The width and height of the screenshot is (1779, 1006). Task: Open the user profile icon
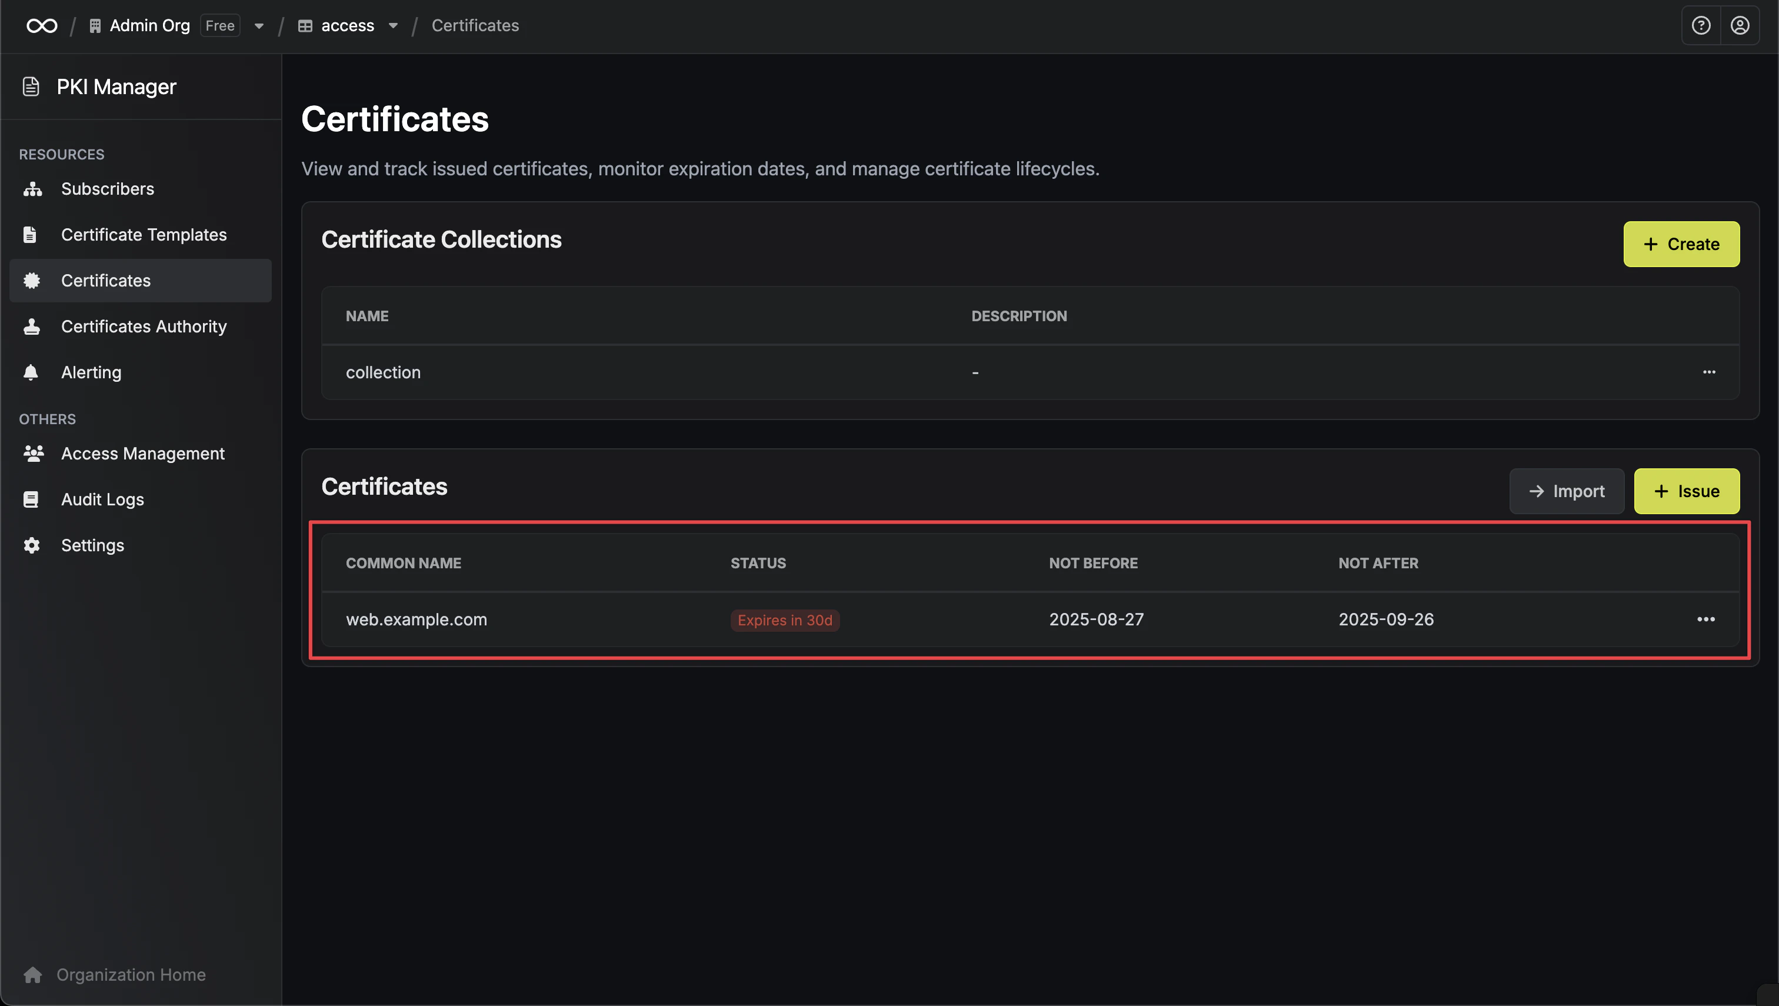pos(1740,25)
